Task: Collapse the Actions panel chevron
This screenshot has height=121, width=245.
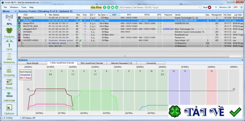Action: [242, 60]
